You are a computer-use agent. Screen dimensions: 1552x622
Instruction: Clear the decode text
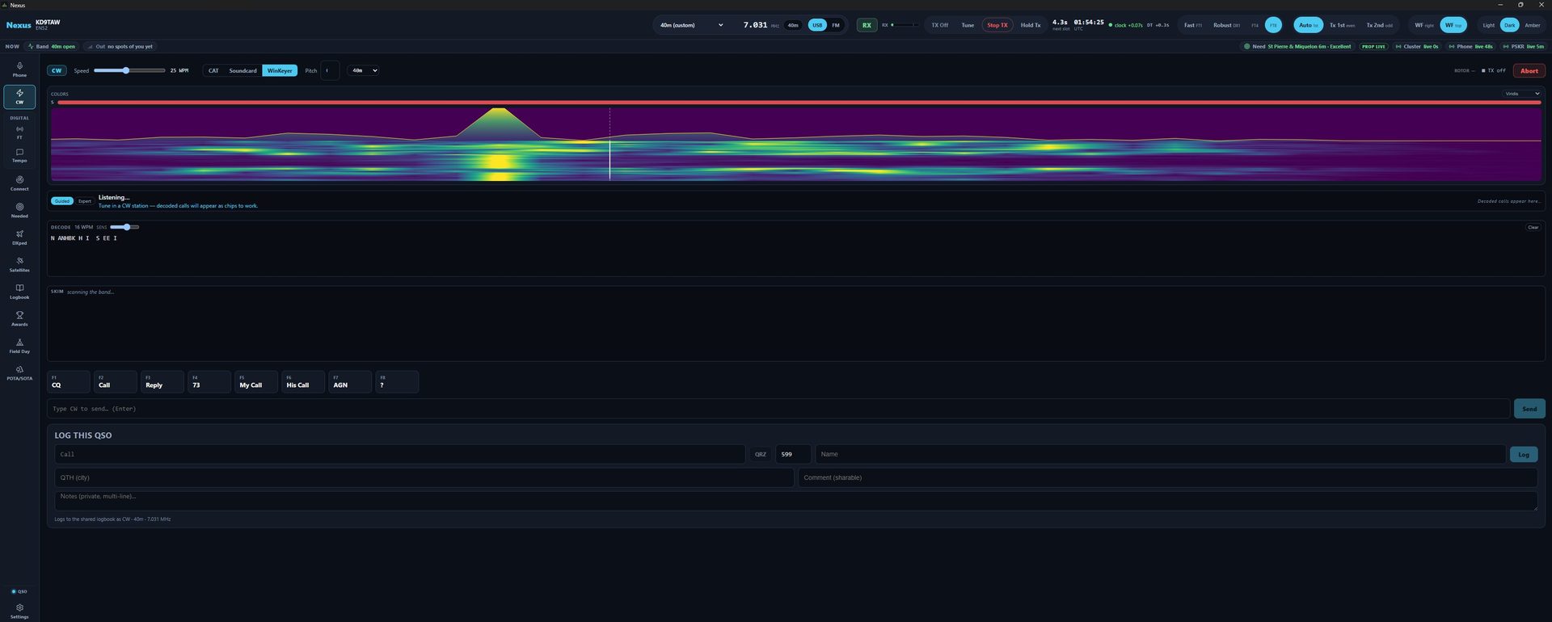tap(1533, 227)
